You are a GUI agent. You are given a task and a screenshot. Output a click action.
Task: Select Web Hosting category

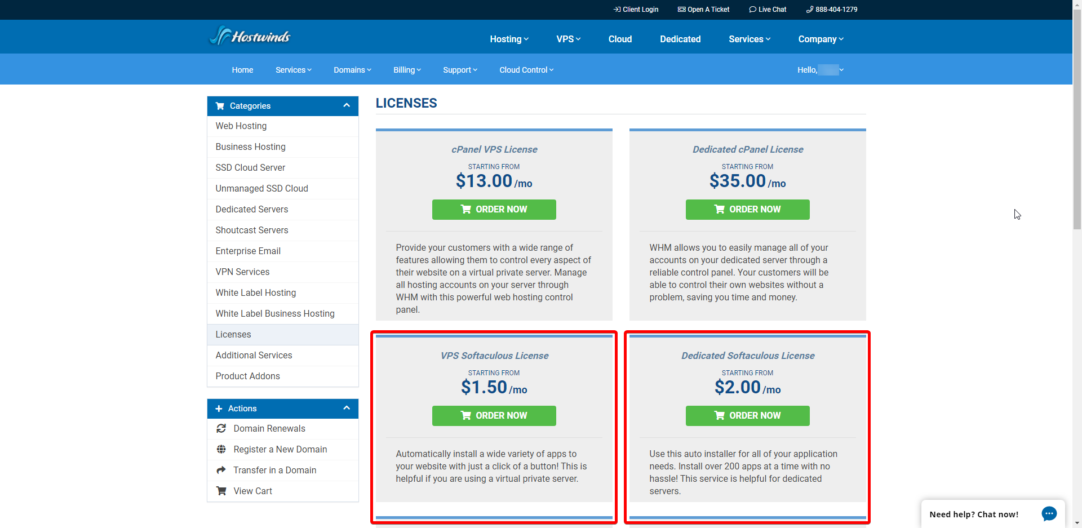click(283, 126)
